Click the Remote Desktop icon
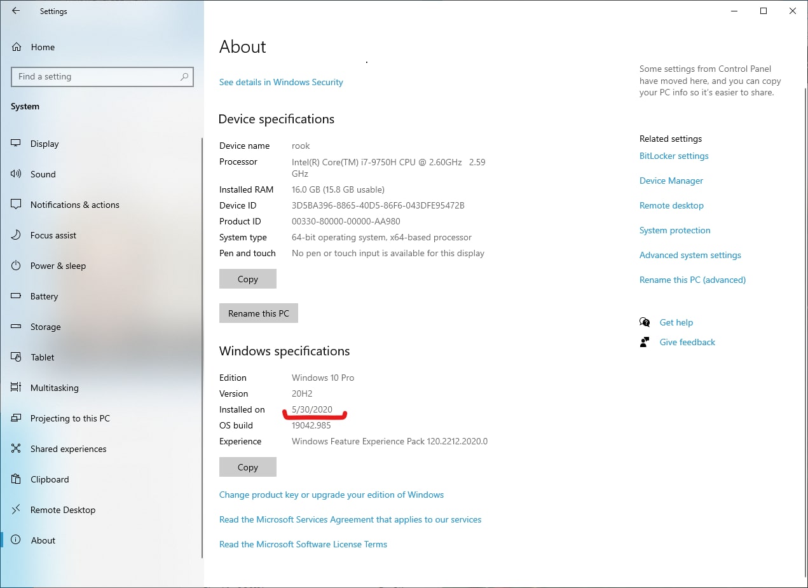The image size is (808, 588). click(x=17, y=510)
